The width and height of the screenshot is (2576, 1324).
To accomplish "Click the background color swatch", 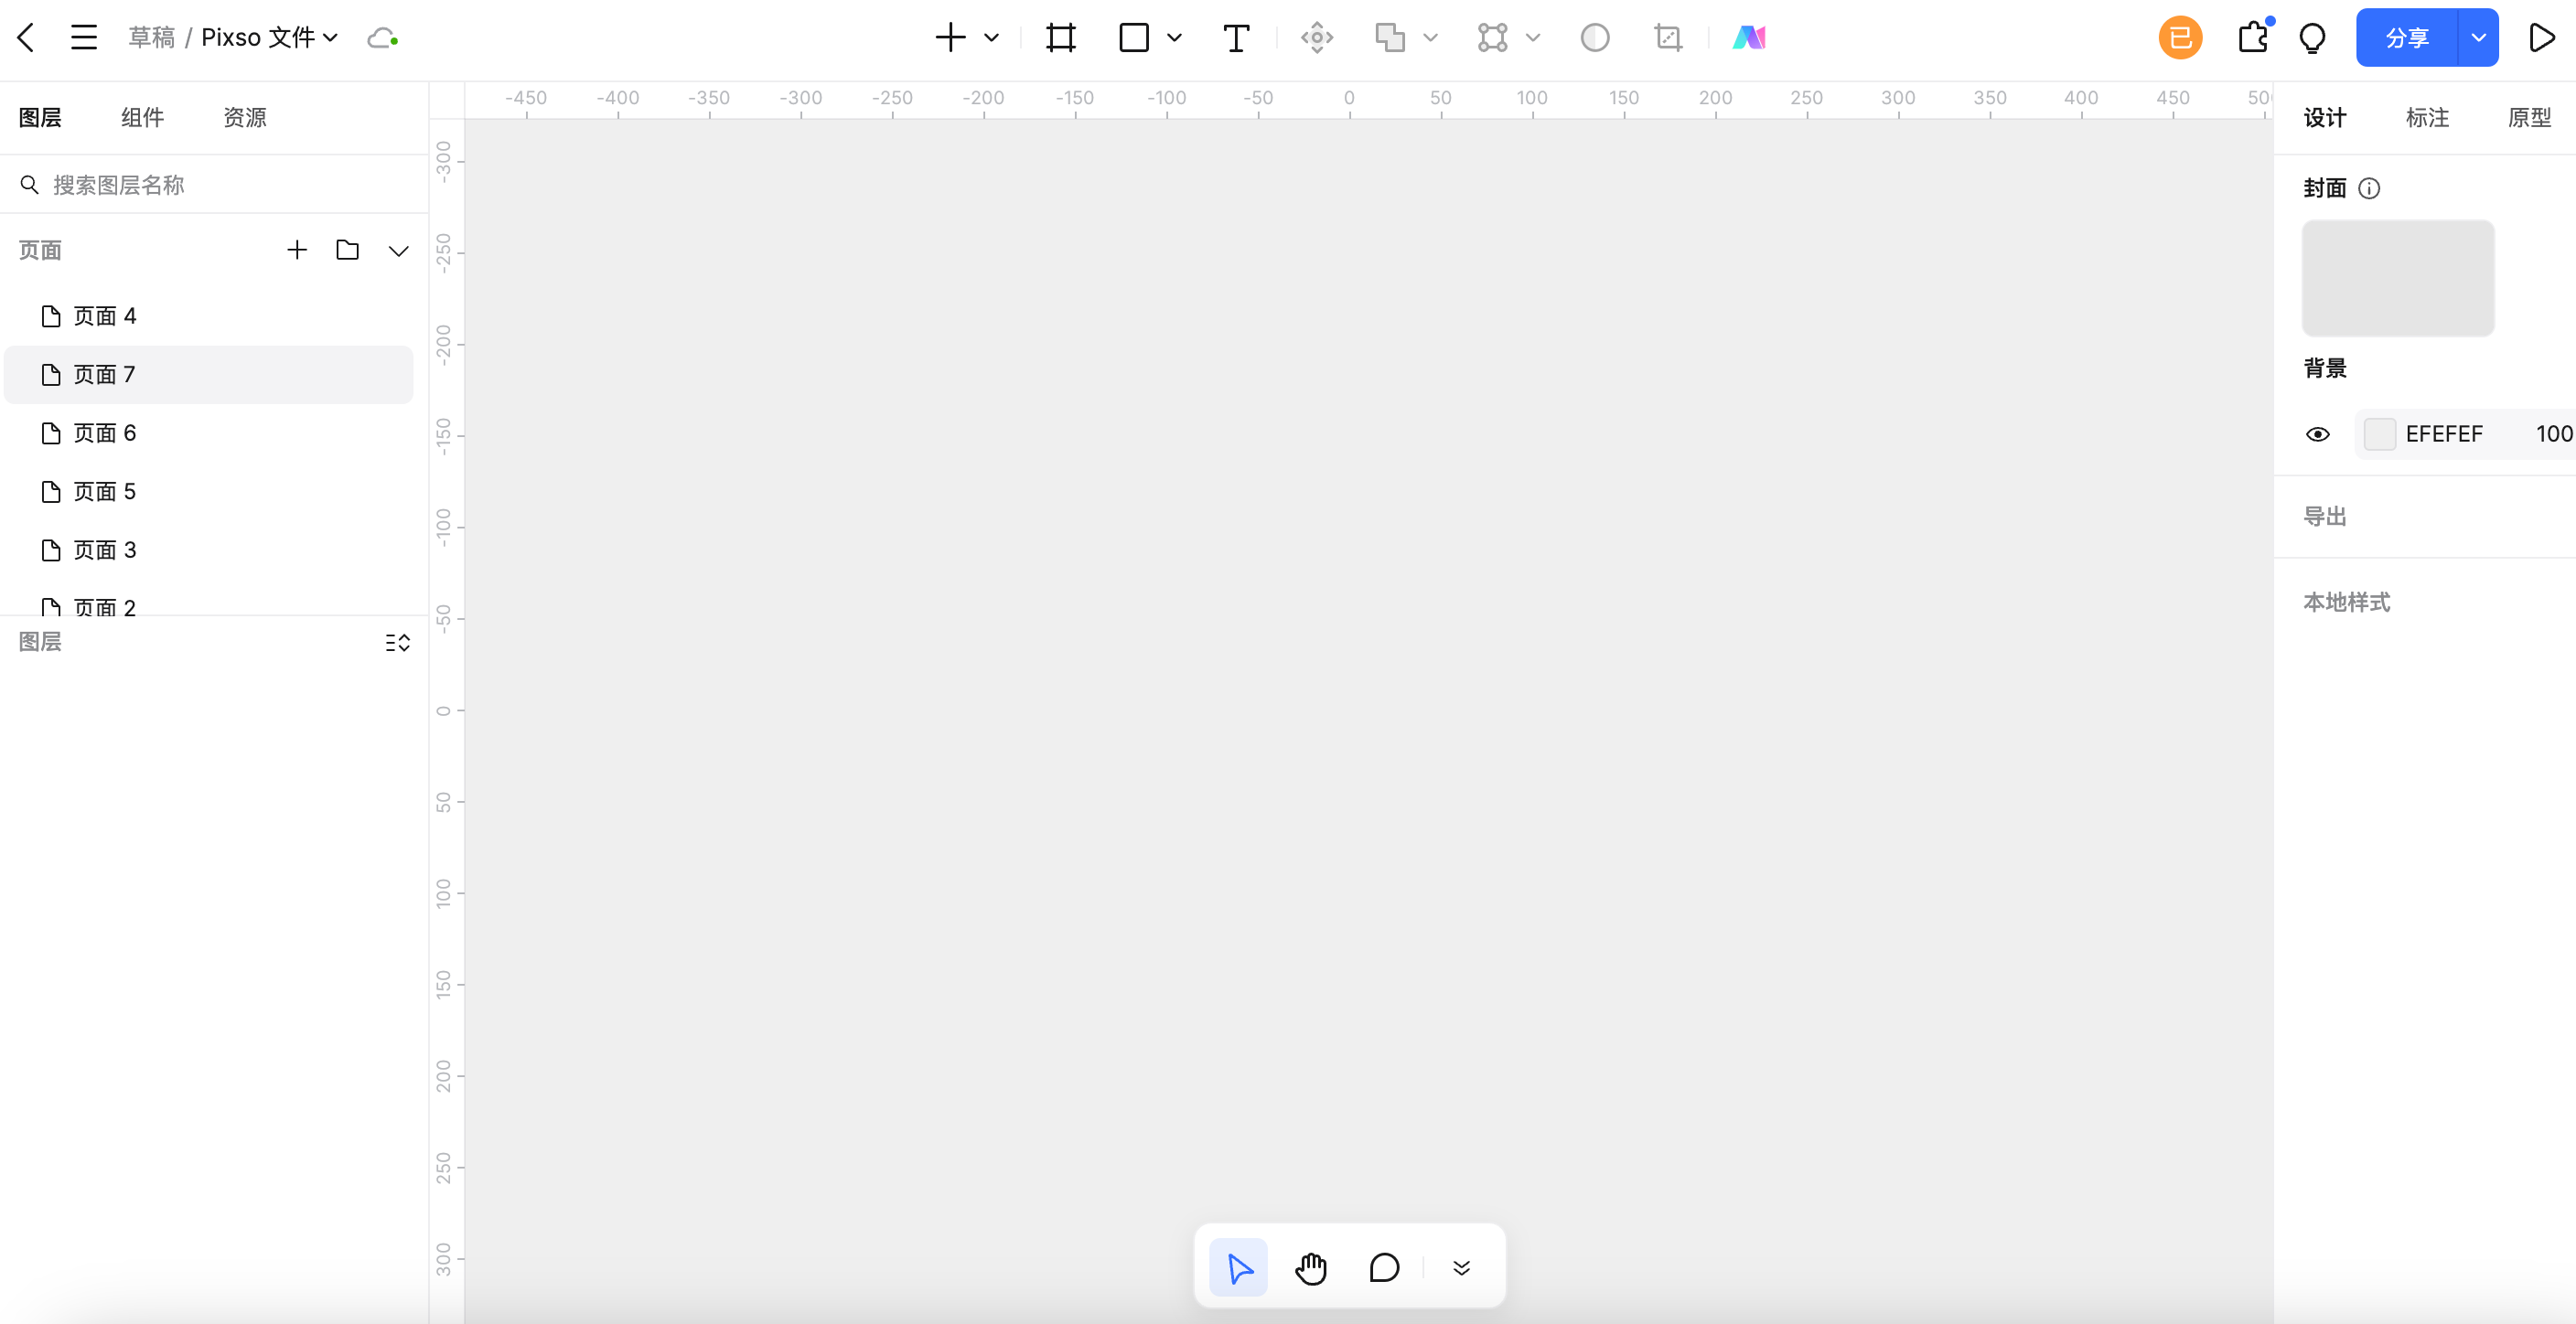I will (x=2379, y=433).
